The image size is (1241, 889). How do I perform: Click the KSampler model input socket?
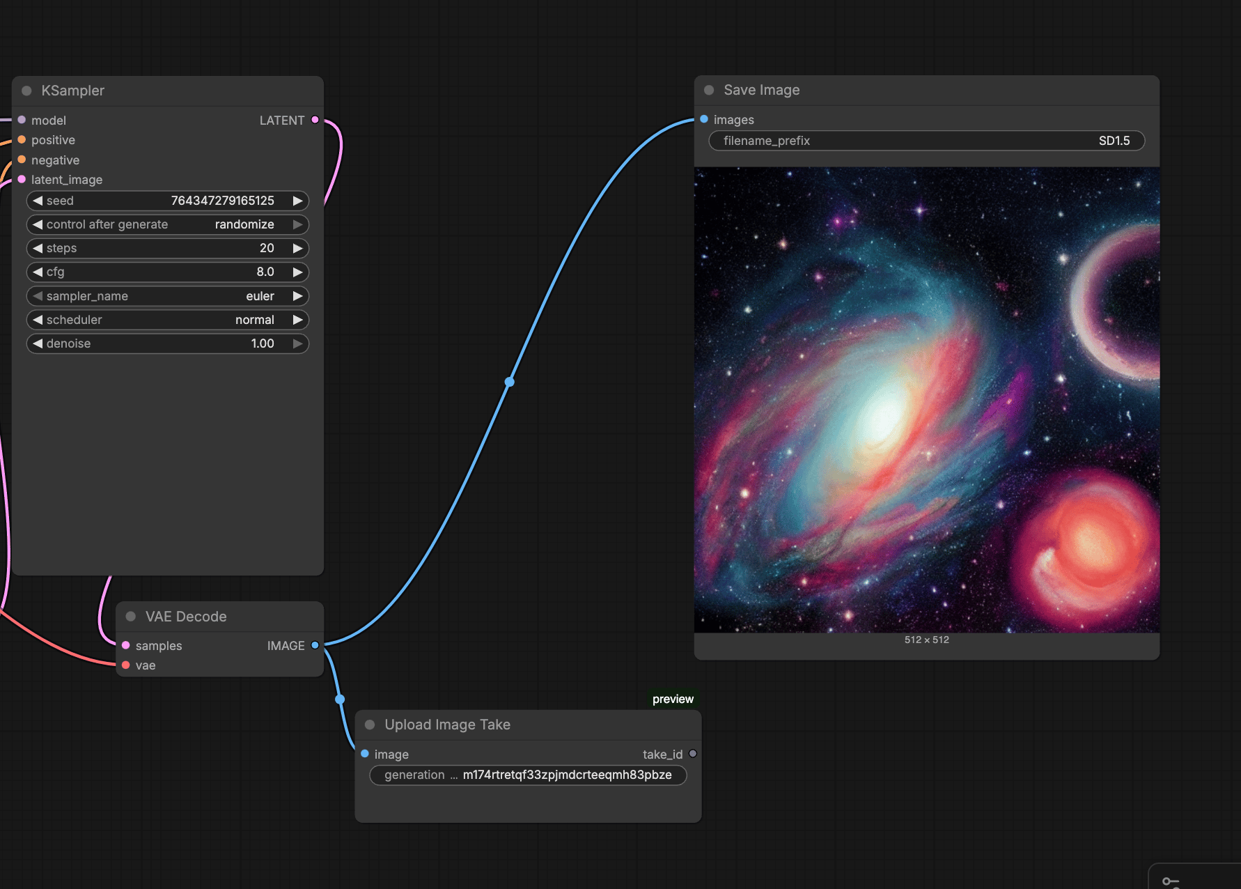coord(22,120)
